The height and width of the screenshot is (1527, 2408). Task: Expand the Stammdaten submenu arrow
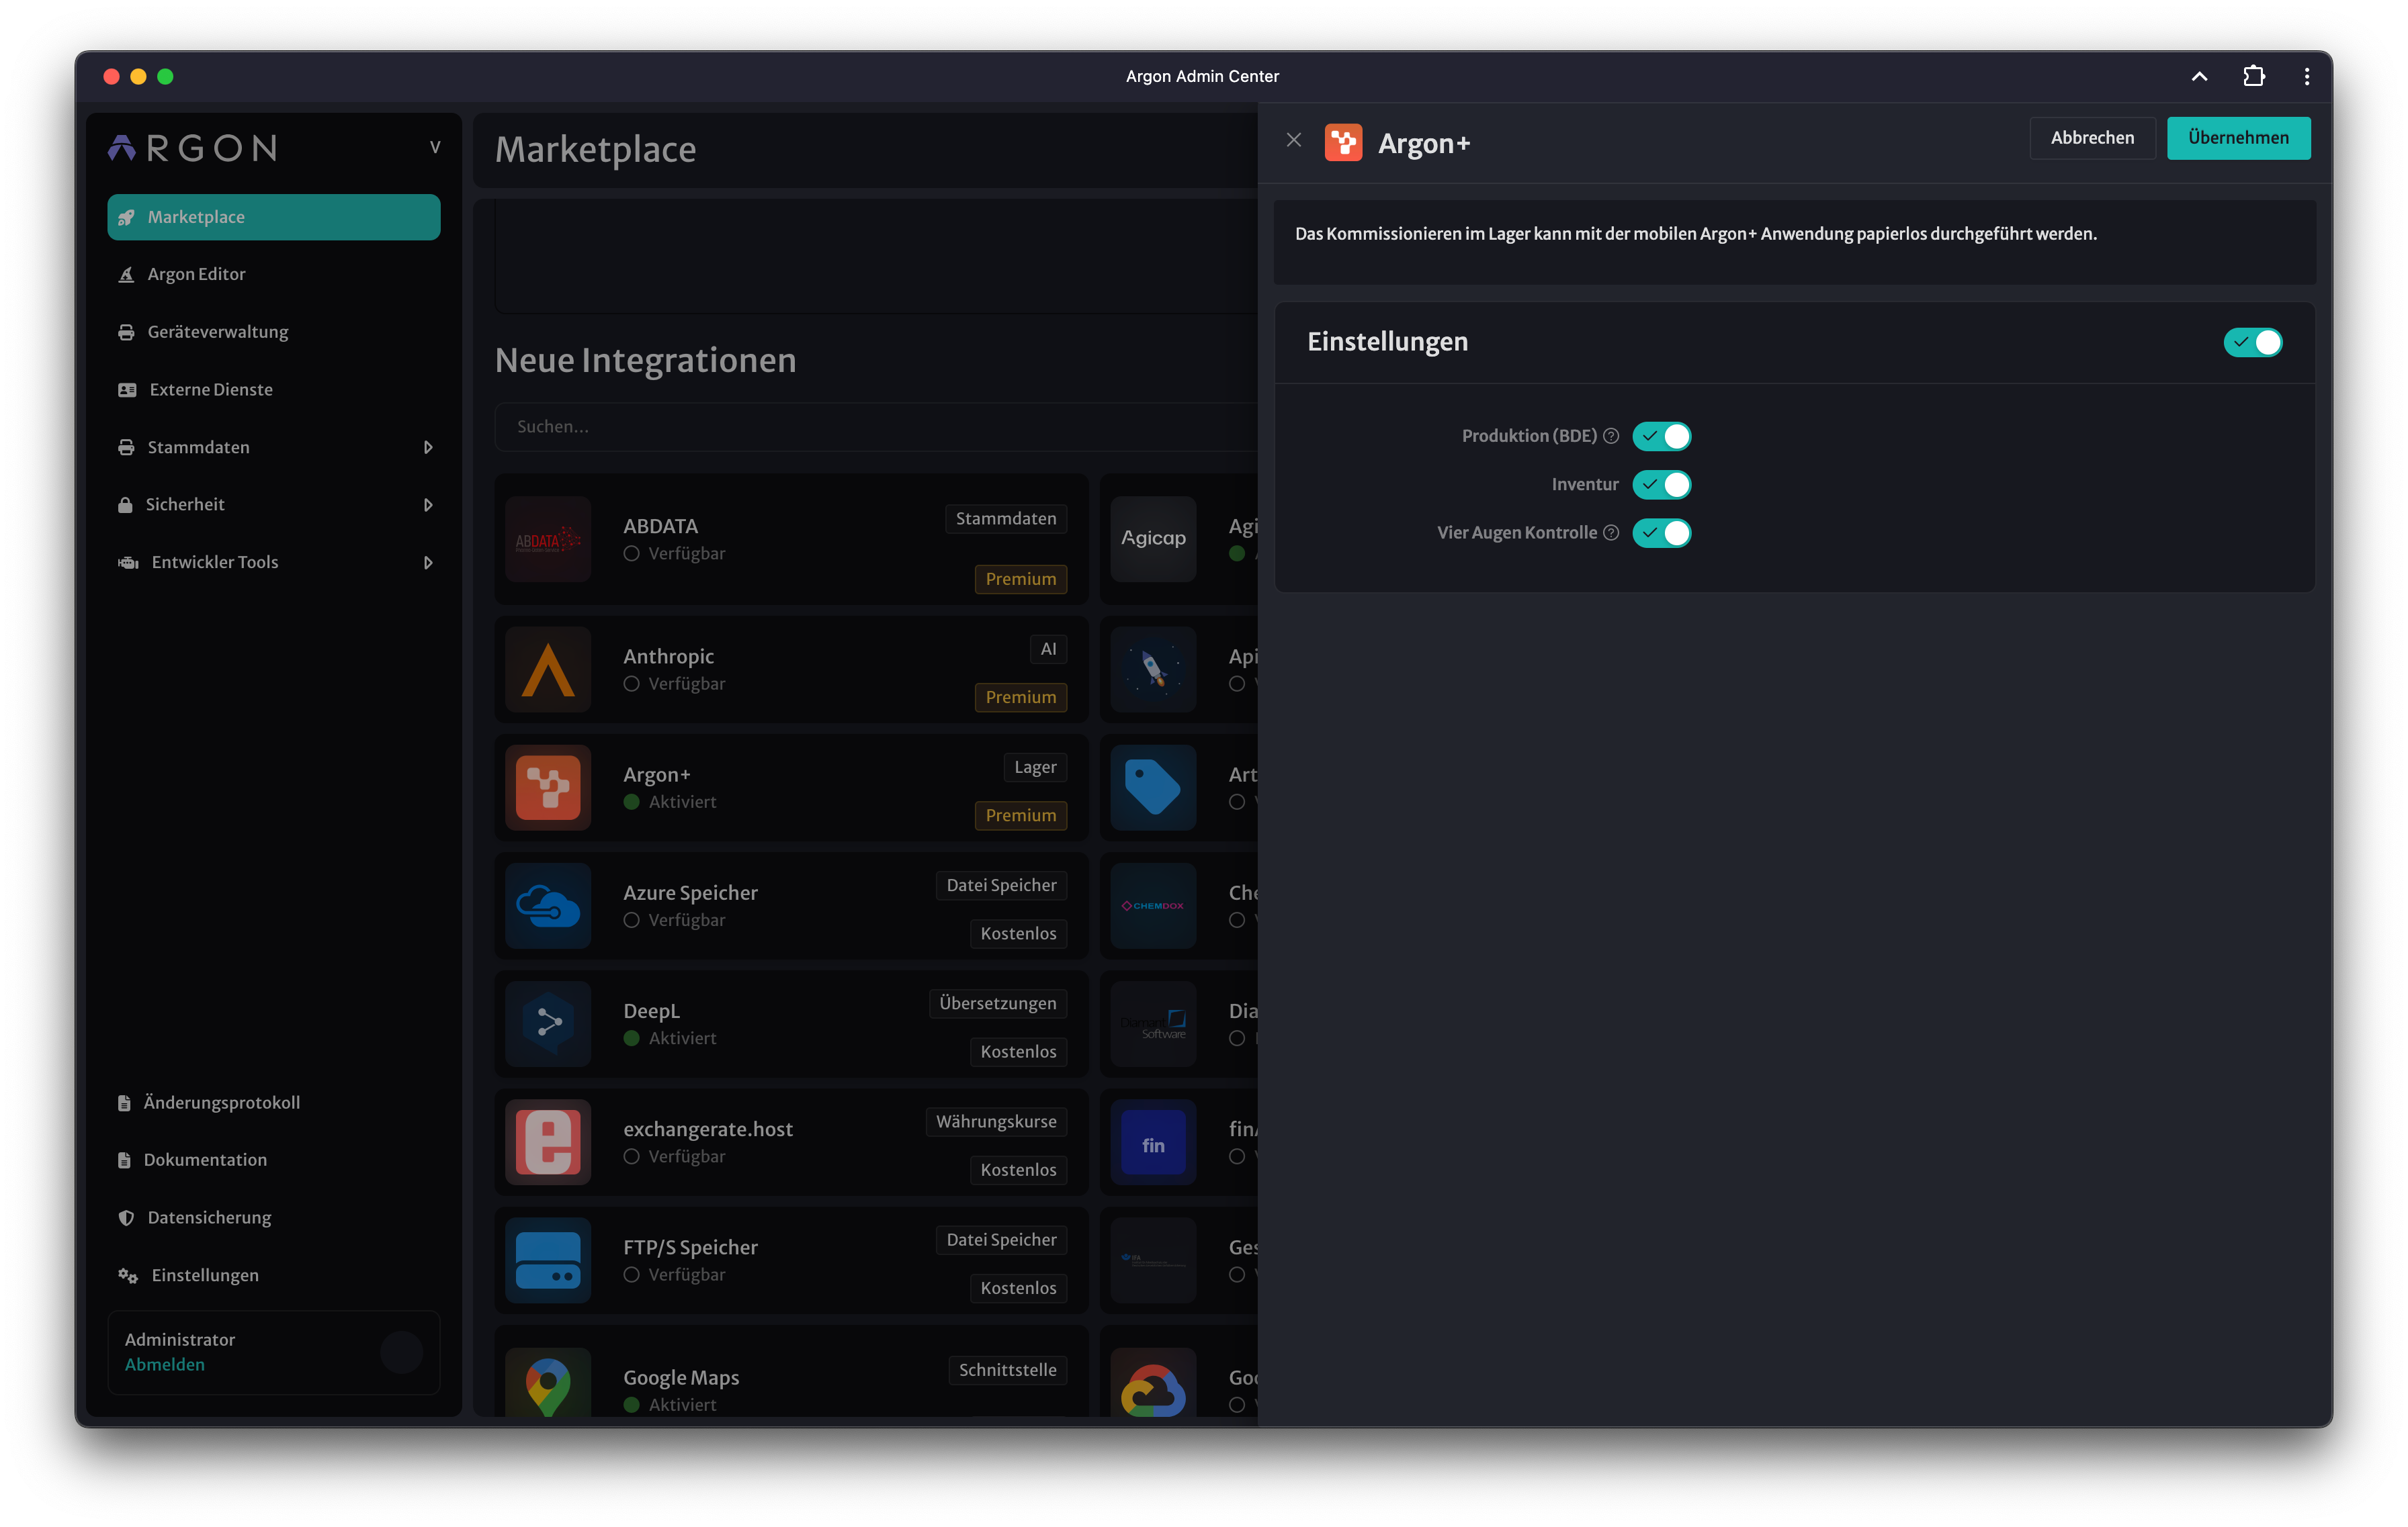pyautogui.click(x=428, y=447)
